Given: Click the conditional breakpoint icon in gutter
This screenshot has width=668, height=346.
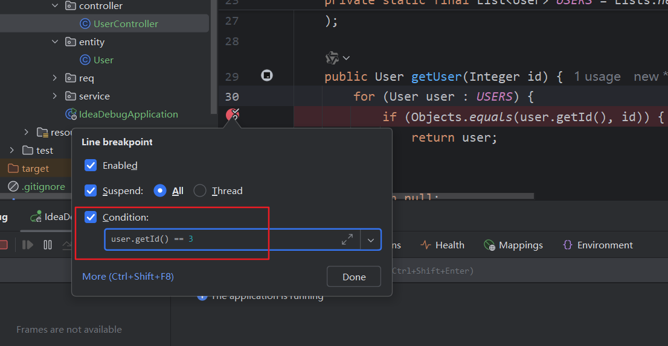Looking at the screenshot, I should [x=233, y=115].
